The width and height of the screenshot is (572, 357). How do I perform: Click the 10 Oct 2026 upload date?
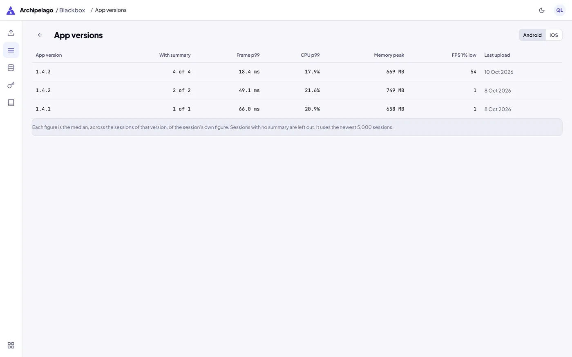pos(499,72)
